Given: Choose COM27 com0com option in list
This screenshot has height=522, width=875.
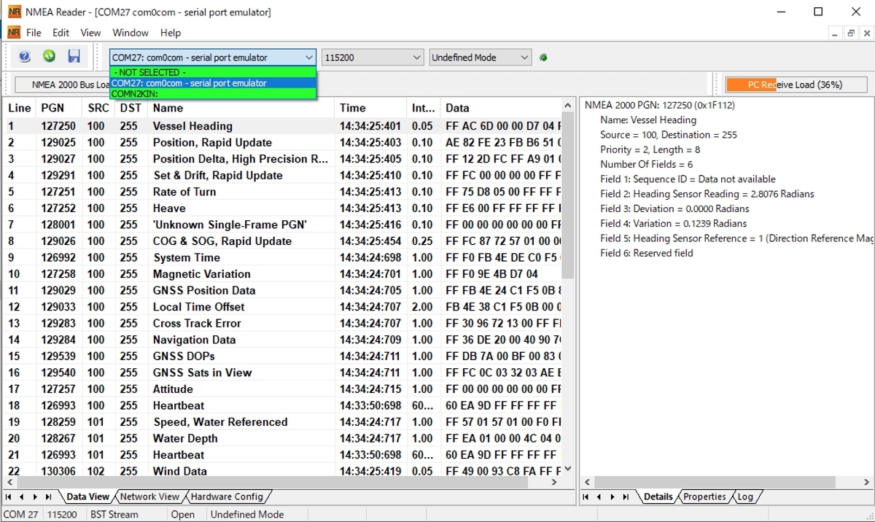Looking at the screenshot, I should [213, 83].
